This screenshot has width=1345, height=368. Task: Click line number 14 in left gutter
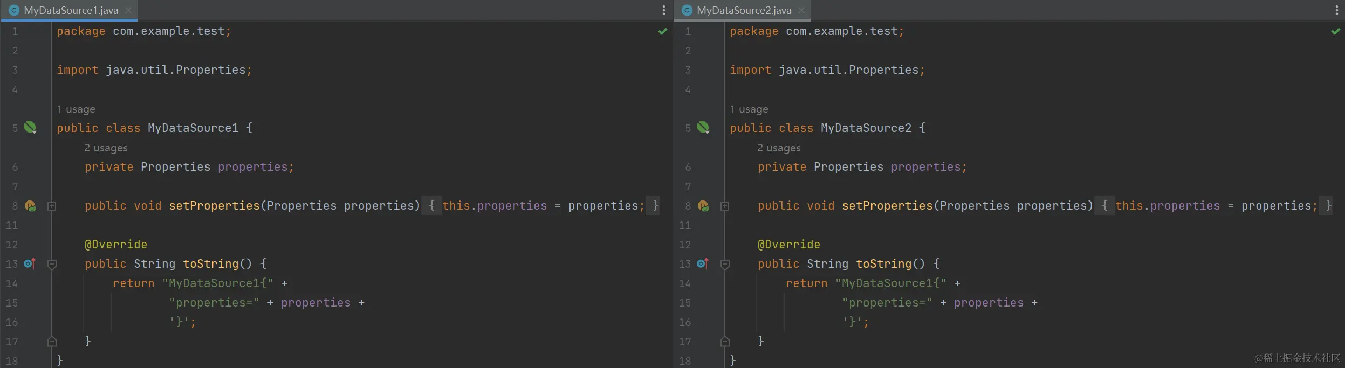12,283
